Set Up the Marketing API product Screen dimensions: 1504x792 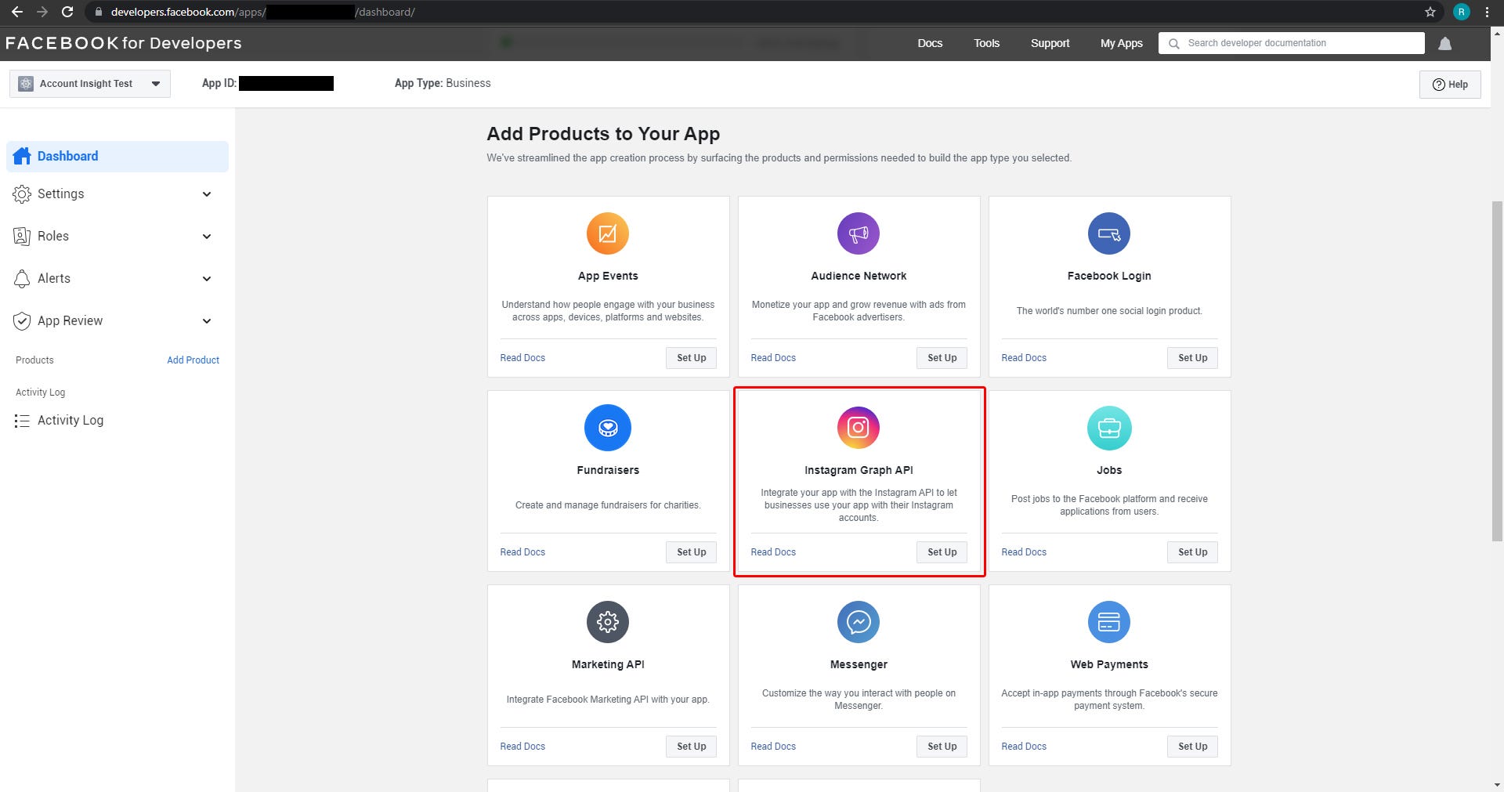pyautogui.click(x=691, y=747)
